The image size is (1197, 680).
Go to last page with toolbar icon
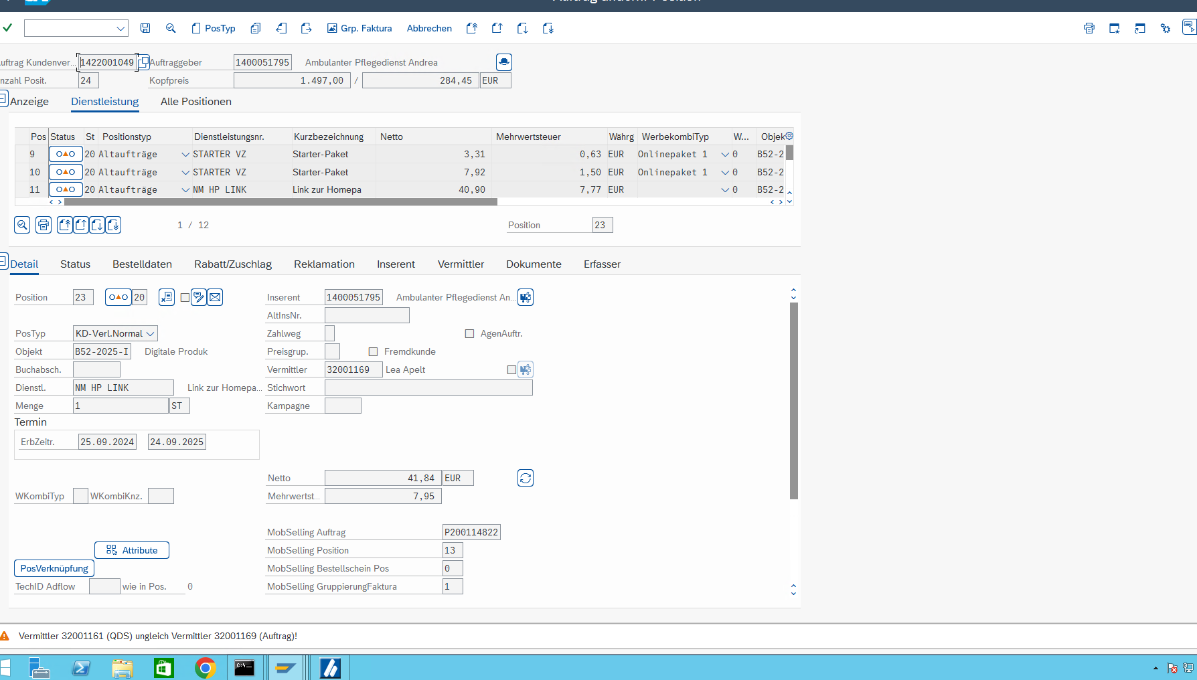pos(548,28)
